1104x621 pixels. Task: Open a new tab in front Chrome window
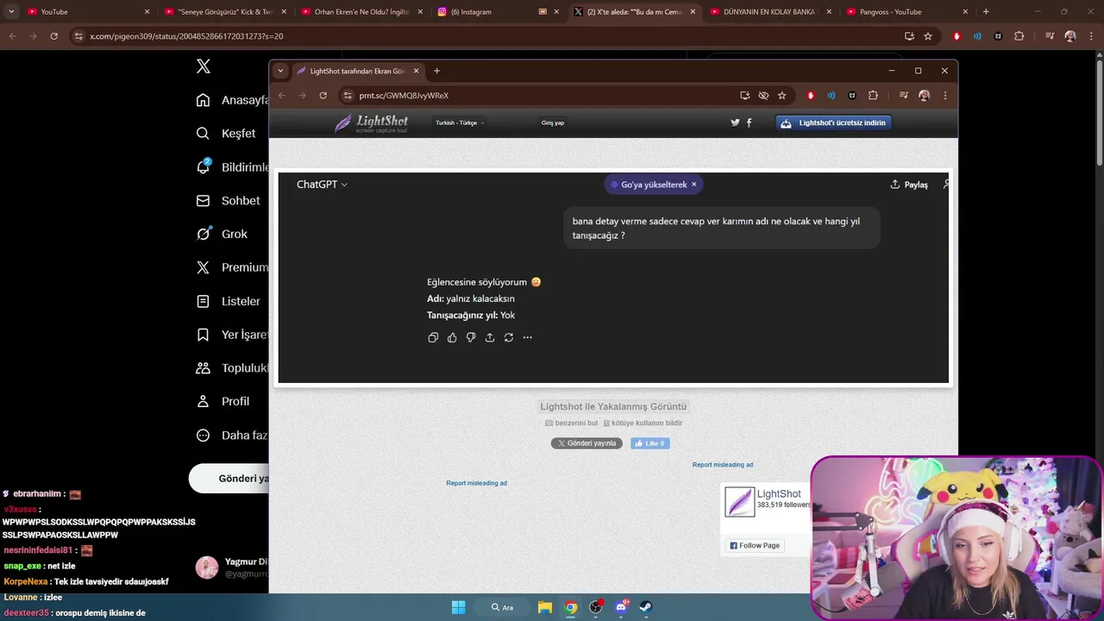436,71
